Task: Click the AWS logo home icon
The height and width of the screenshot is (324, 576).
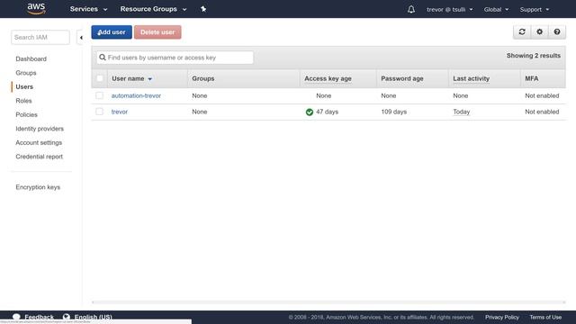Action: pos(36,8)
